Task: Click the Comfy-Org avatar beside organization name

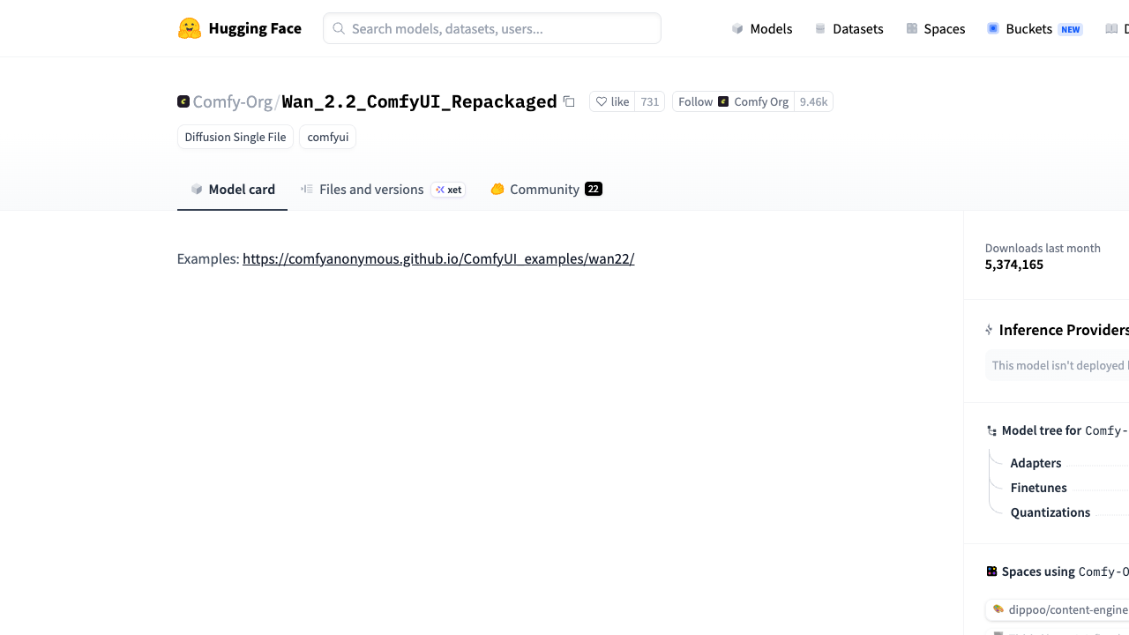Action: click(183, 101)
